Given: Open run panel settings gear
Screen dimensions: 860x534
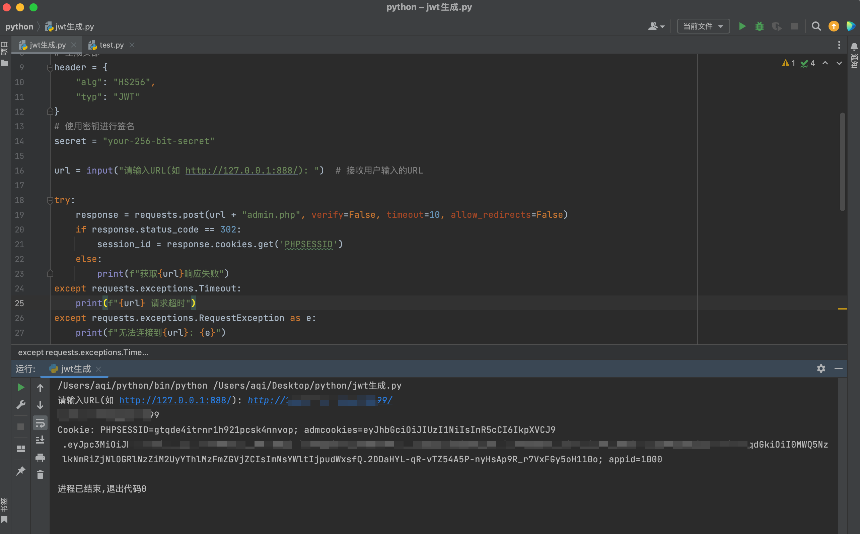Looking at the screenshot, I should 821,369.
